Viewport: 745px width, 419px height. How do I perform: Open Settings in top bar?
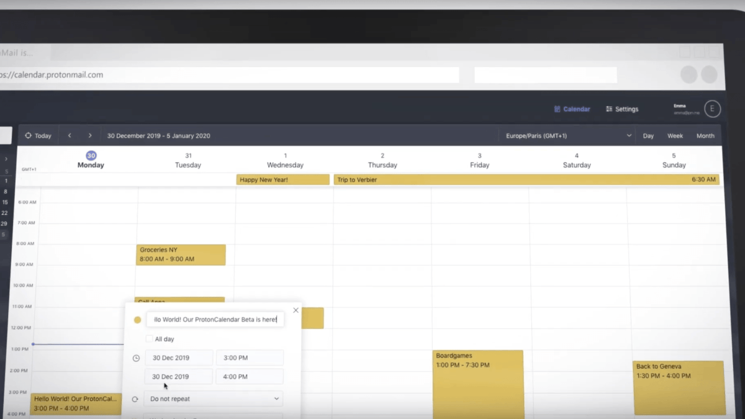622,109
